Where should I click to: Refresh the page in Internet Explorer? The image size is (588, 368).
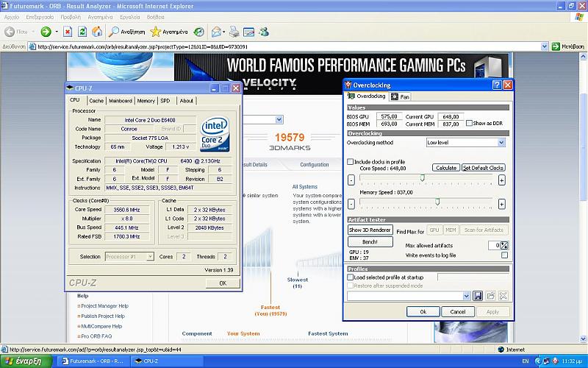pos(82,32)
